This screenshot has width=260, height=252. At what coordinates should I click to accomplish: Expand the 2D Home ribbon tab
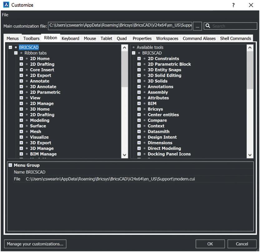pos(21,59)
